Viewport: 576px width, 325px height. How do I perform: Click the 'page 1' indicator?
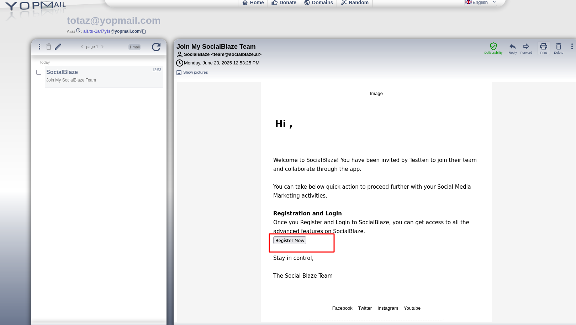(92, 47)
